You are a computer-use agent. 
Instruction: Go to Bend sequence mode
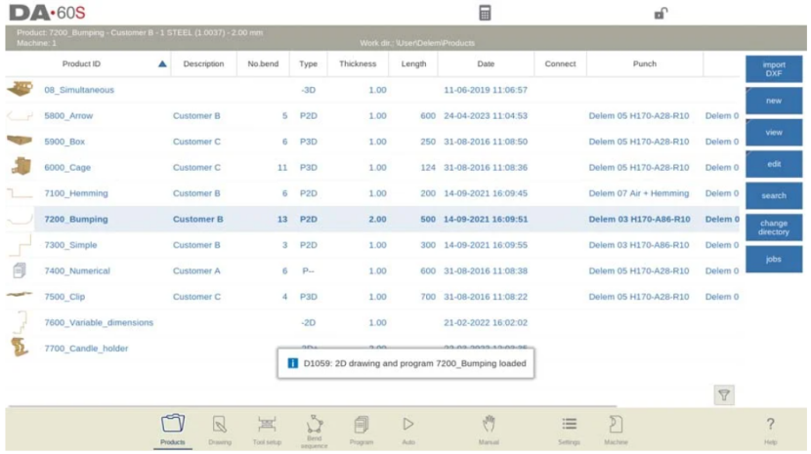coord(314,430)
